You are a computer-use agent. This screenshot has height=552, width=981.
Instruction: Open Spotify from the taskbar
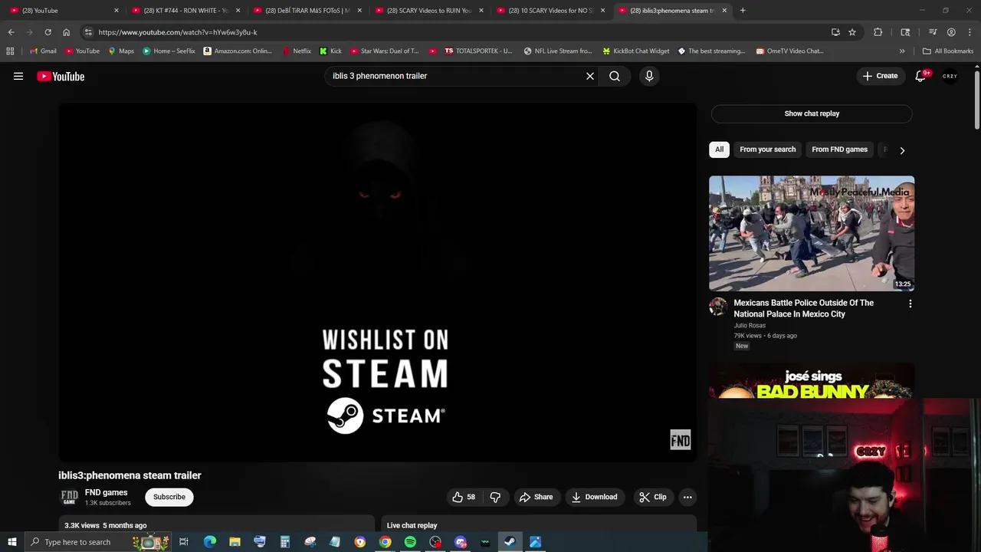410,542
